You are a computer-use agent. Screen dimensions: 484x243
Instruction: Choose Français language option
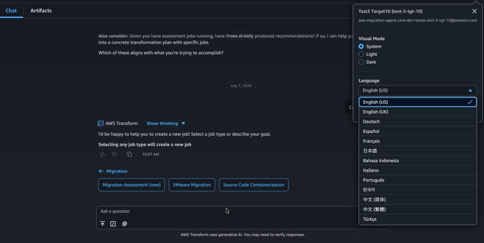click(418, 141)
